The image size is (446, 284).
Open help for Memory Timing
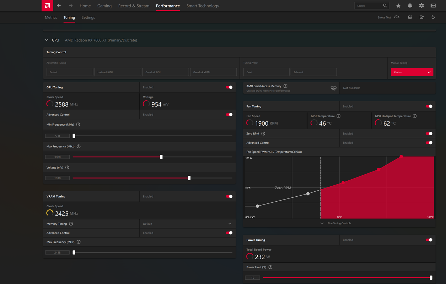[x=71, y=224]
